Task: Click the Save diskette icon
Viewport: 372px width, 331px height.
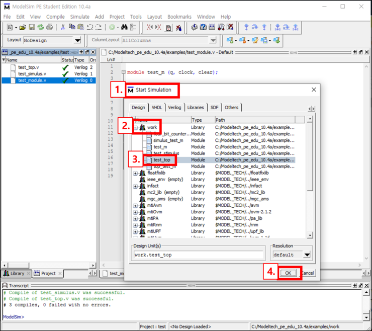Action: (x=32, y=27)
